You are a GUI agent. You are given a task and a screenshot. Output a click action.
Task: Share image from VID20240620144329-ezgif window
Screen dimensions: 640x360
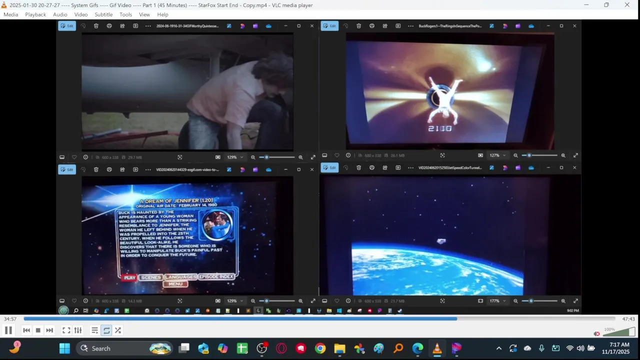tap(122, 169)
